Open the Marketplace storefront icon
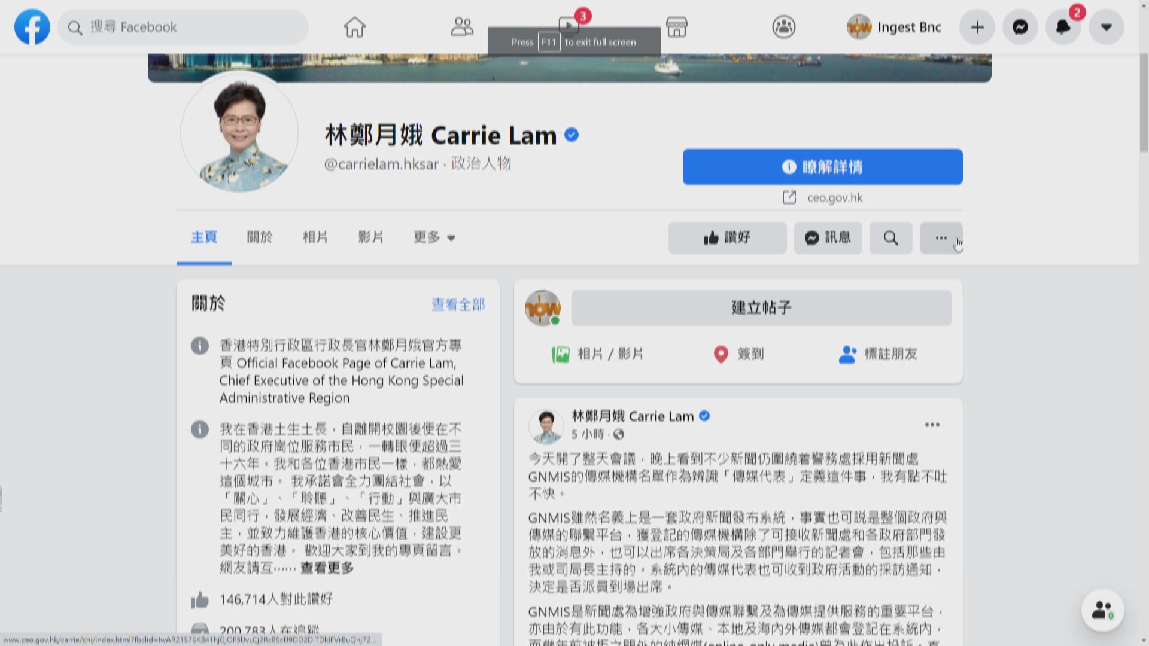 676,26
